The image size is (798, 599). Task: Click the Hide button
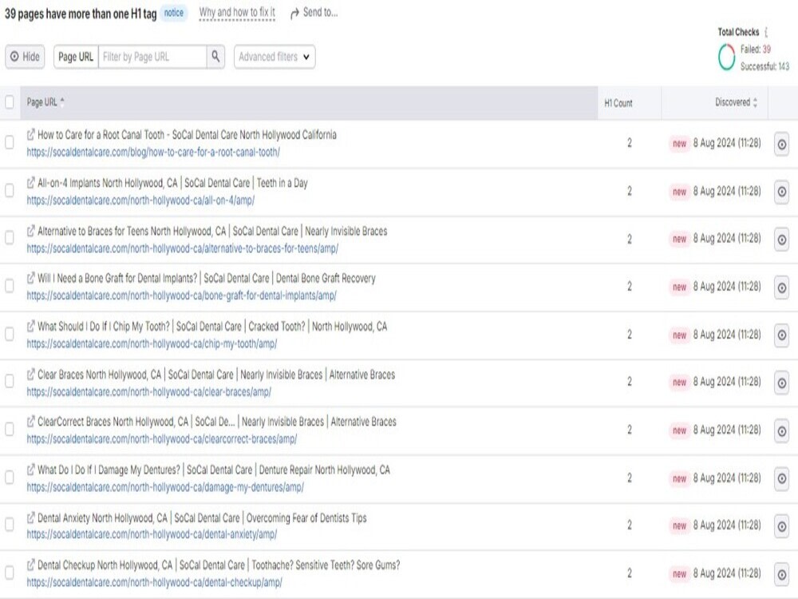(x=25, y=57)
